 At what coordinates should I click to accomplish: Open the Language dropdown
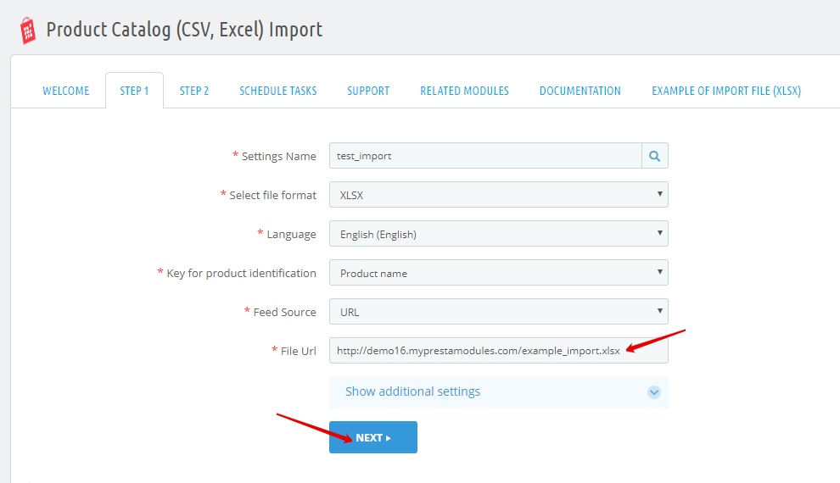pyautogui.click(x=499, y=234)
